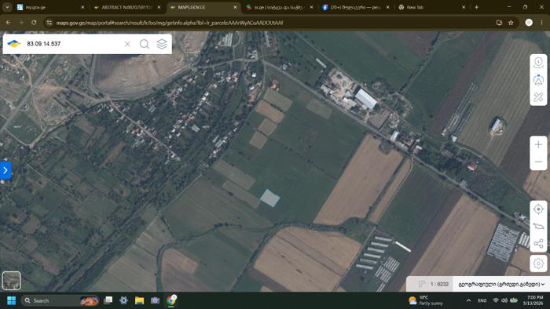Reload the page with the refresh icon

[34, 23]
